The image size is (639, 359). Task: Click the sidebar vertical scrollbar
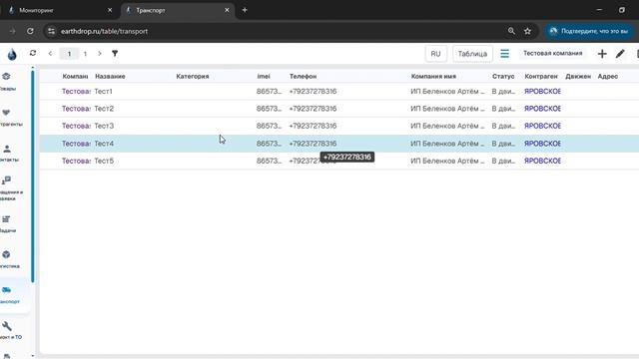pos(33,177)
